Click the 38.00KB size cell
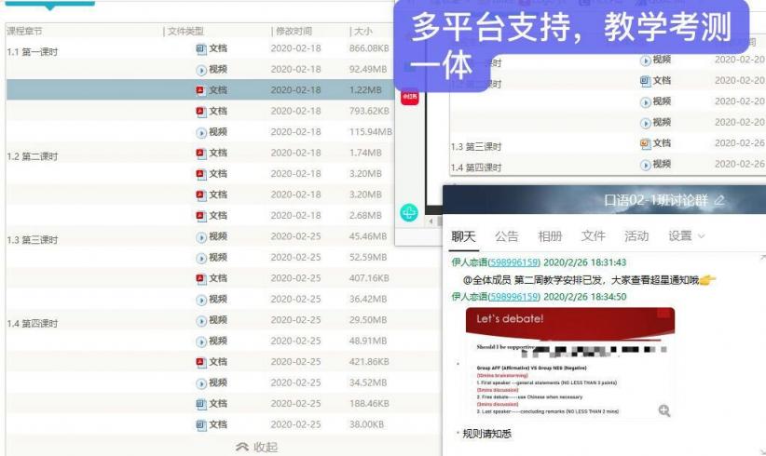 366,424
